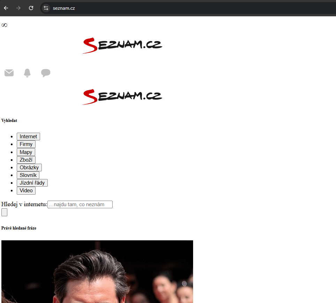This screenshot has width=336, height=303.
Task: Select the Video search button
Action: point(26,191)
